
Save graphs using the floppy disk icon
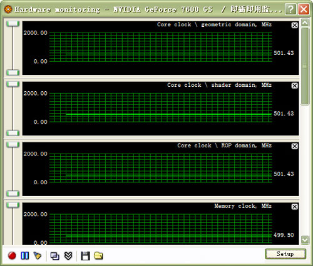85,256
